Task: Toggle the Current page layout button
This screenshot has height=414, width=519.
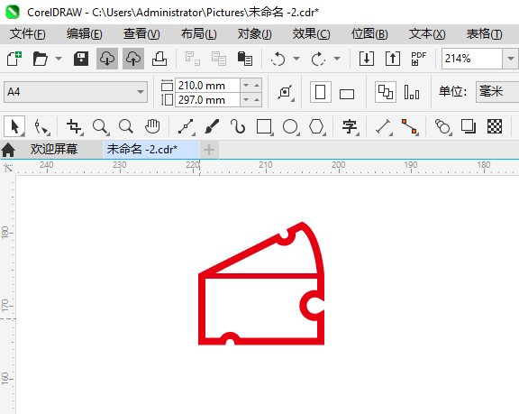Action: (x=412, y=92)
